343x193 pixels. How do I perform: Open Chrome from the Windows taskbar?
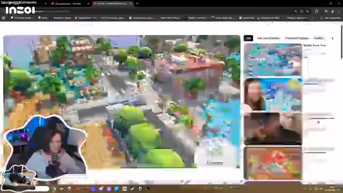[54, 189]
